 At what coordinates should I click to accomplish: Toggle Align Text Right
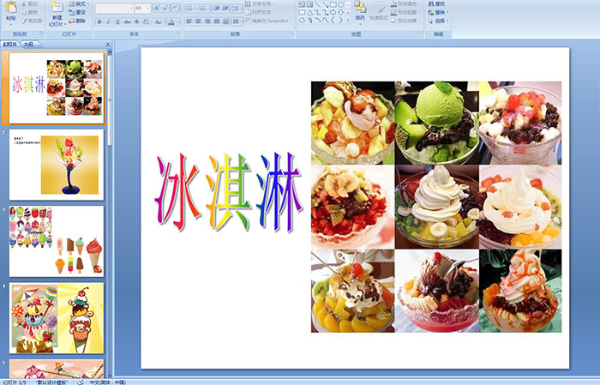[207, 21]
